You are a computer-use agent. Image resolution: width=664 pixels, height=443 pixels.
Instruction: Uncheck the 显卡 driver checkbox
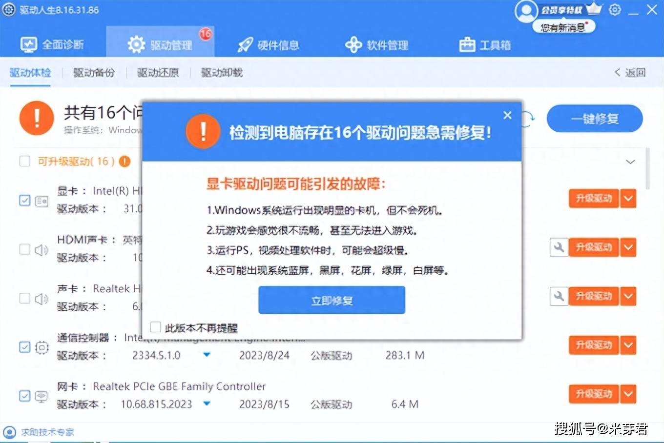[x=25, y=200]
